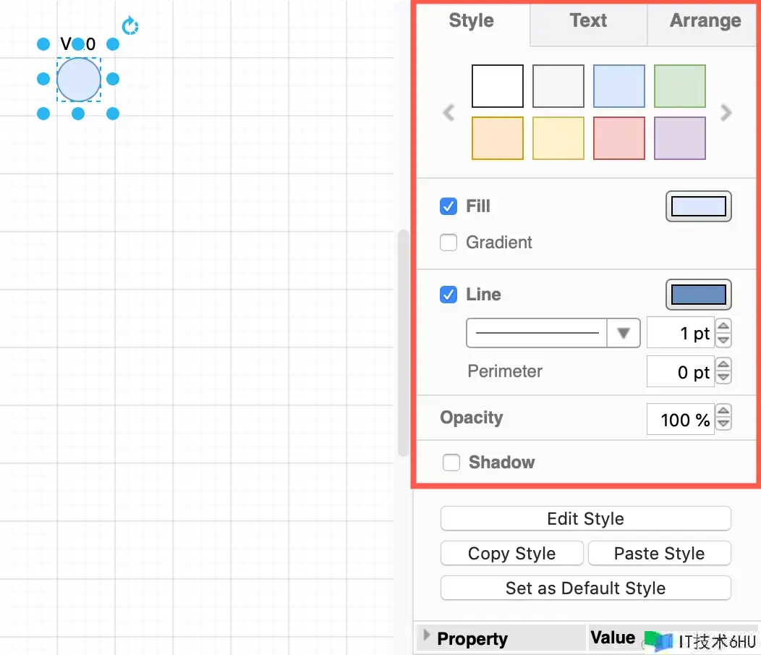Uncheck the Fill checkbox
The image size is (761, 655).
pos(448,206)
